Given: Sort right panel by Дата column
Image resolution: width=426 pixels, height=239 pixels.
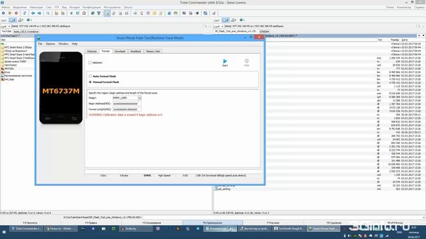Looking at the screenshot, I should 405,40.
